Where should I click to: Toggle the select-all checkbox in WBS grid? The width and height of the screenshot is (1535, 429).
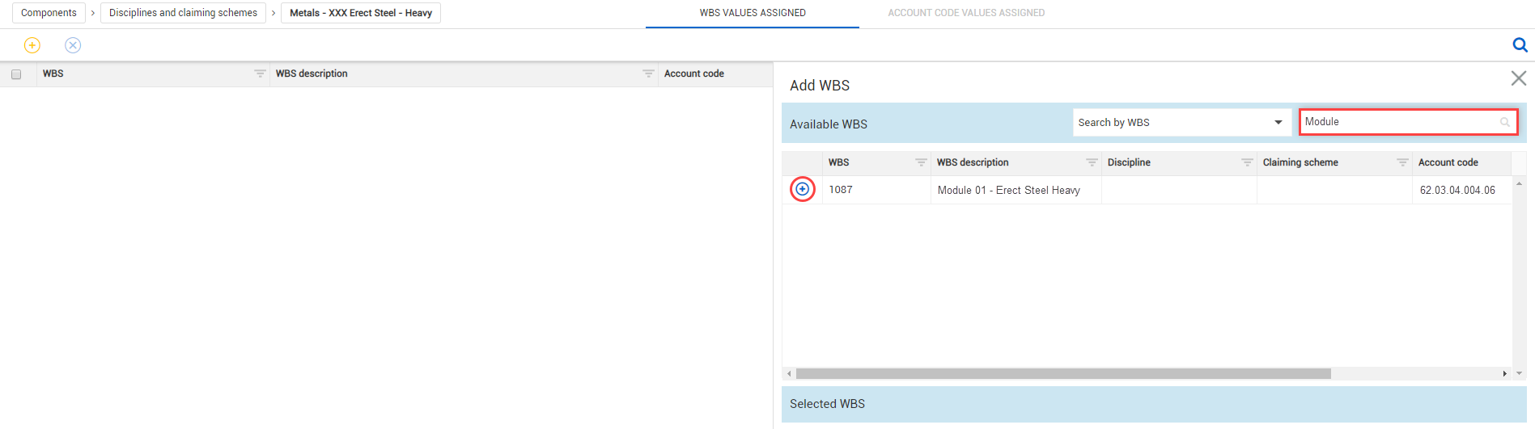click(16, 74)
